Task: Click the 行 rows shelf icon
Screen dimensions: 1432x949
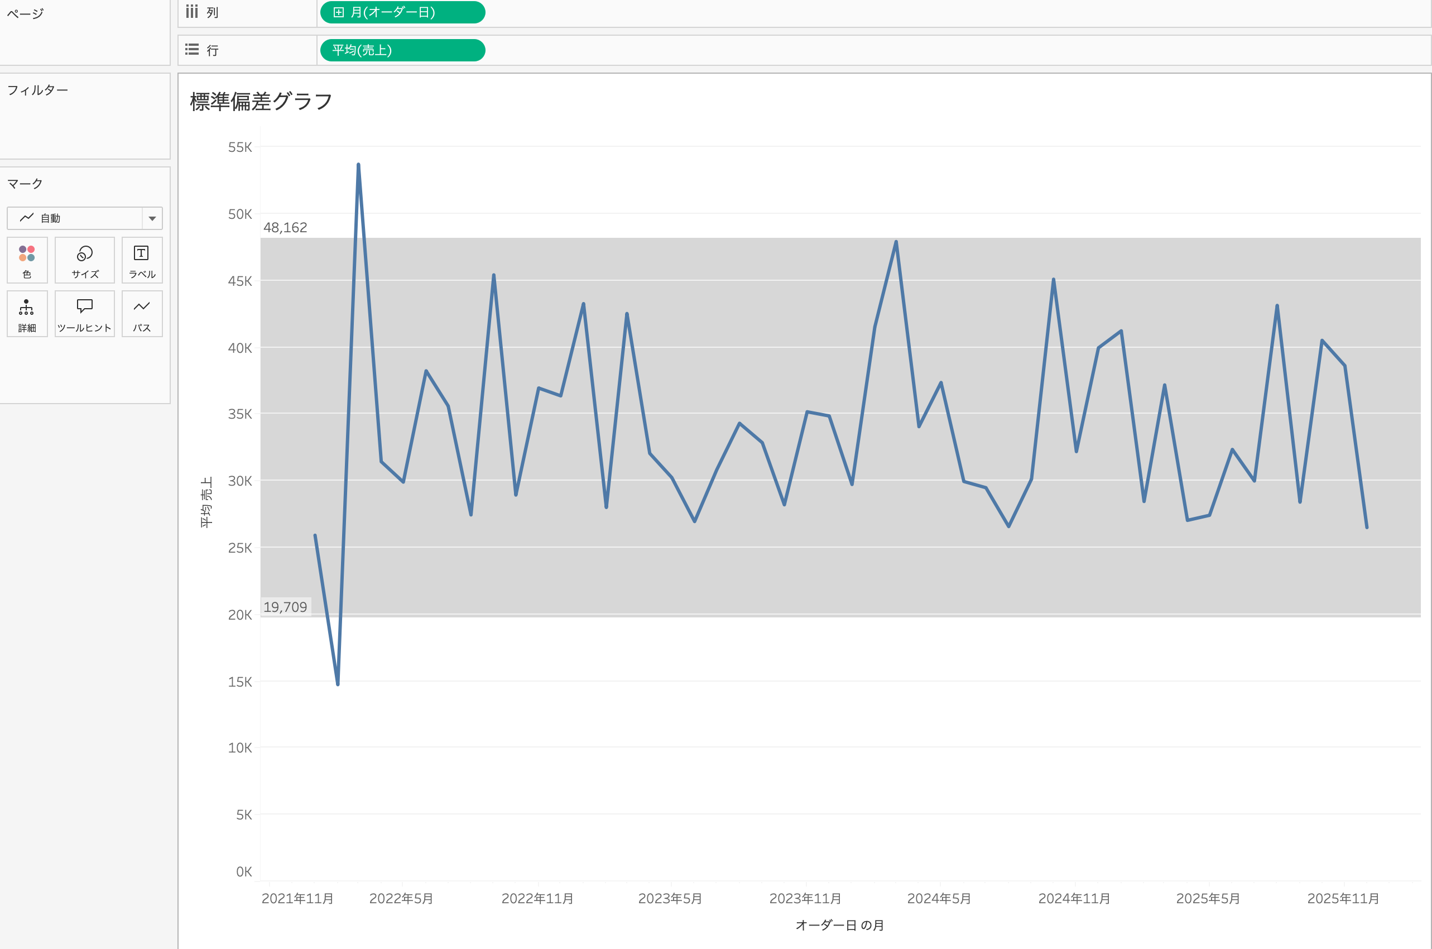Action: 192,50
